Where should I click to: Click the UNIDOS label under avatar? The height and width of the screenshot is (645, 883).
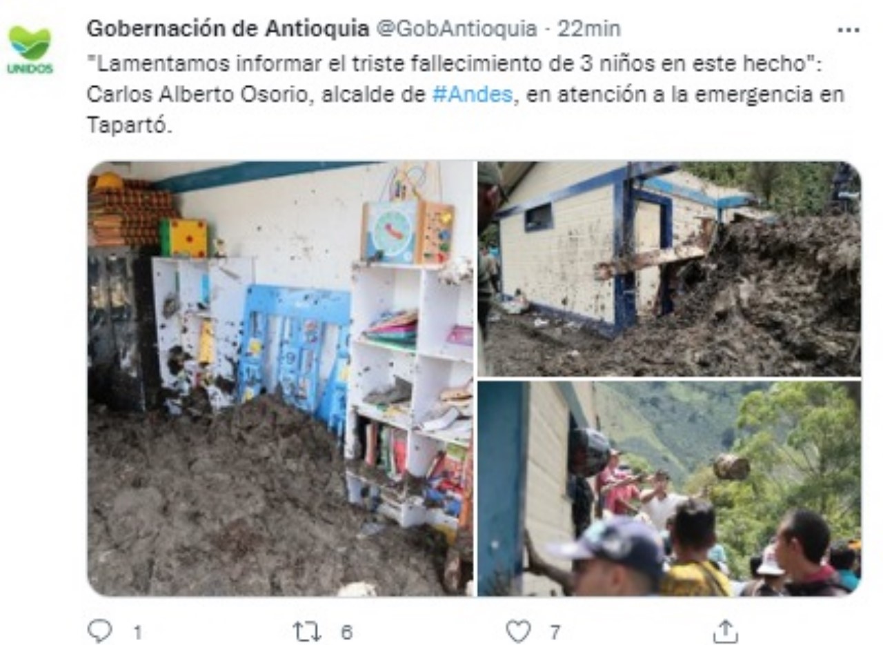pos(30,69)
